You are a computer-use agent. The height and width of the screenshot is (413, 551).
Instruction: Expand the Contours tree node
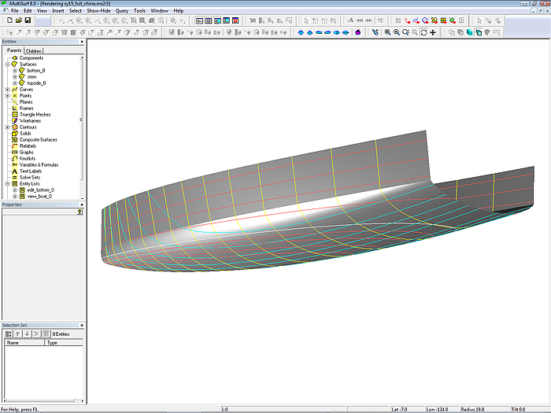7,127
